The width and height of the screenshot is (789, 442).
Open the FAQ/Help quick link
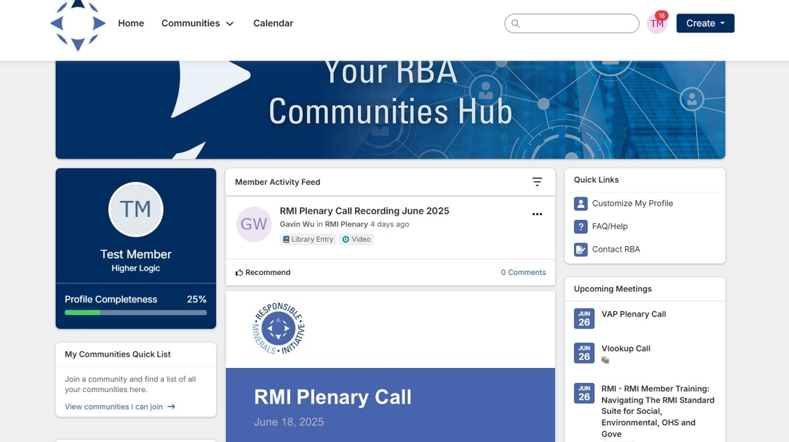coord(610,226)
